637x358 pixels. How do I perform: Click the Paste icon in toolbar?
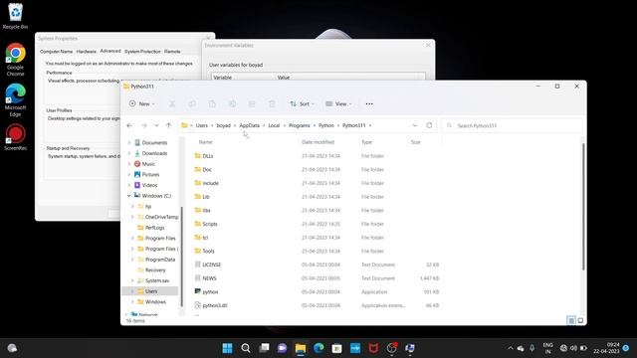(x=212, y=103)
